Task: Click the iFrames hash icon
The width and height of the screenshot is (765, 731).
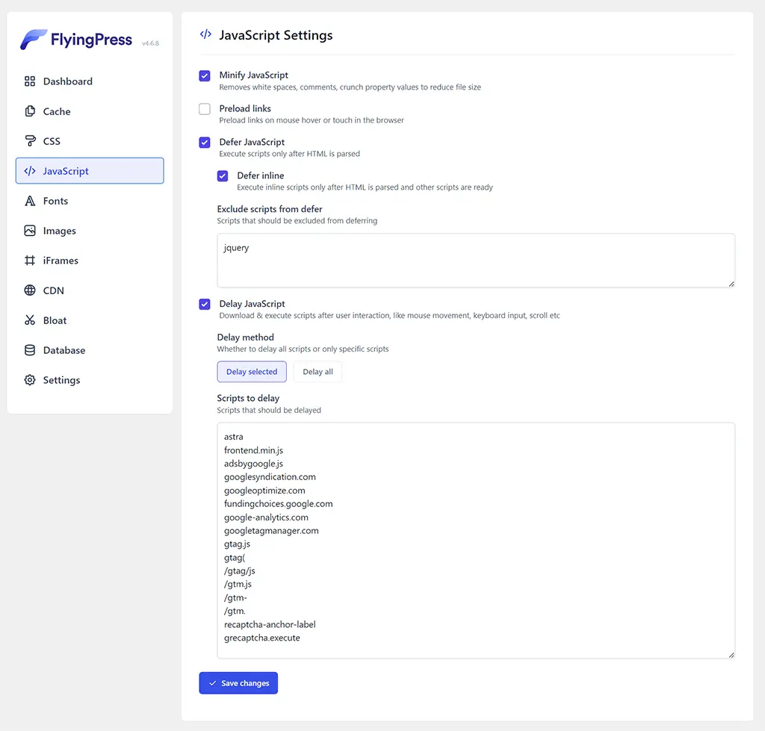Action: point(31,261)
